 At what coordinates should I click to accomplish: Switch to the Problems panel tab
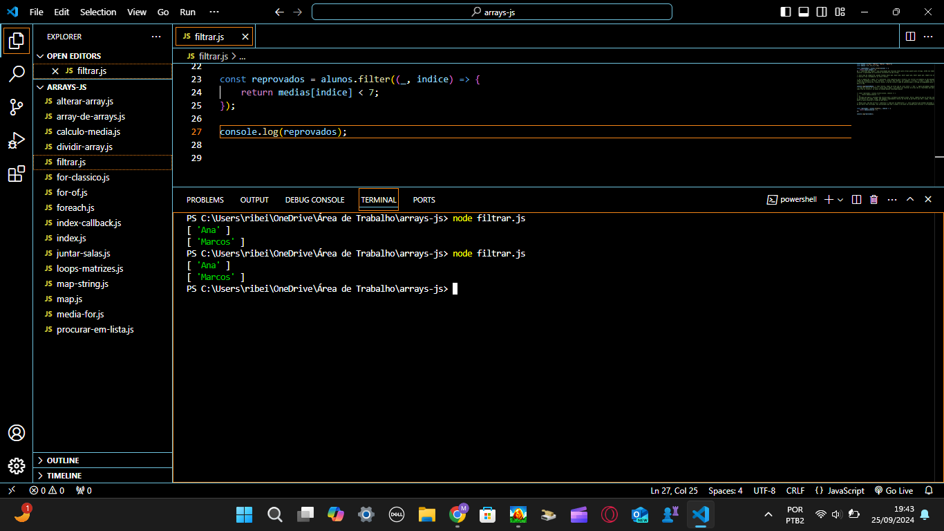pos(205,200)
